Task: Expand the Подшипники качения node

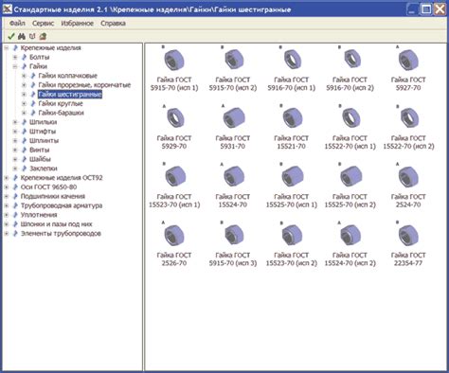Action: (6, 196)
